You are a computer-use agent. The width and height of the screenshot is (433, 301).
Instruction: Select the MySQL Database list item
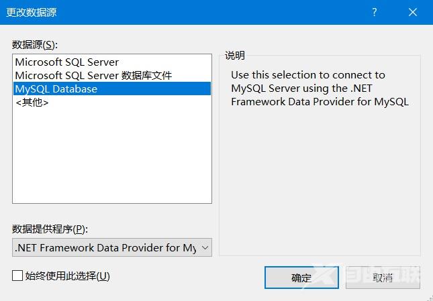pos(56,88)
